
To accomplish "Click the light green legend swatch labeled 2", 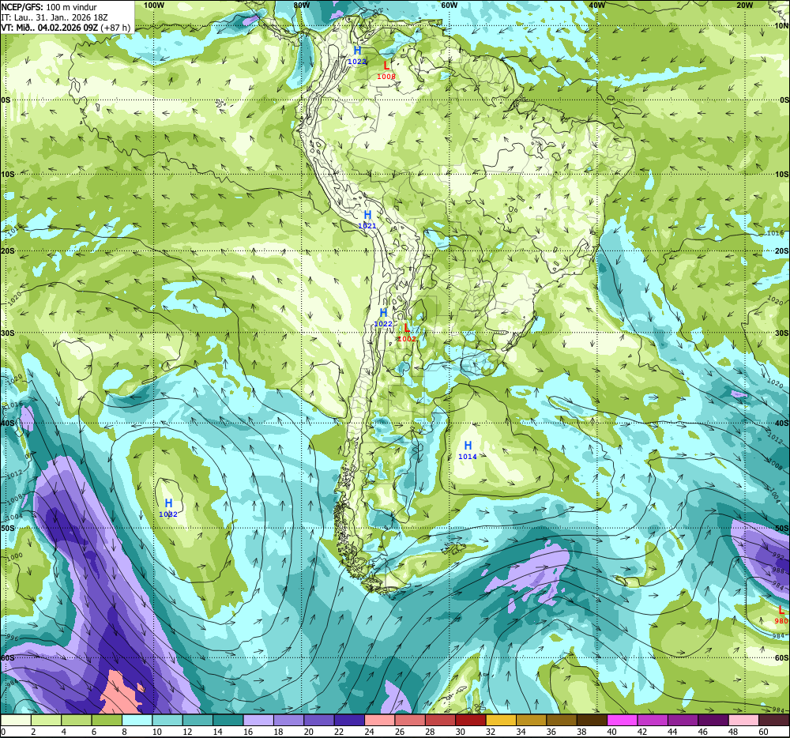I will point(47,721).
